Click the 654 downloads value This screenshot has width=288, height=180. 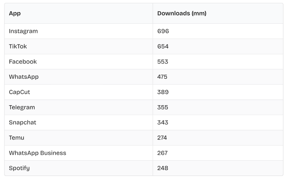[x=163, y=47]
